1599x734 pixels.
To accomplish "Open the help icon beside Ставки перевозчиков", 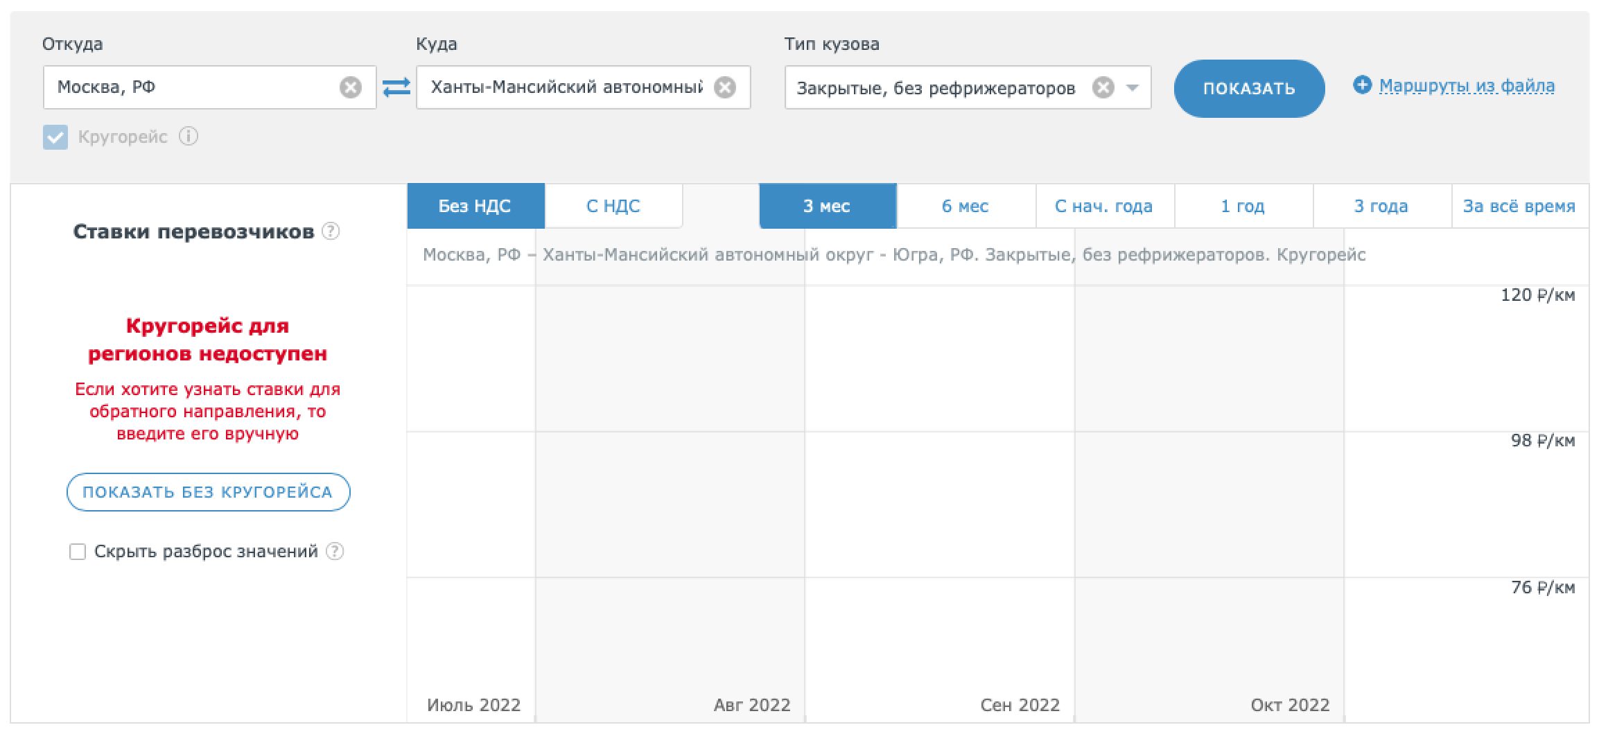I will [x=331, y=231].
